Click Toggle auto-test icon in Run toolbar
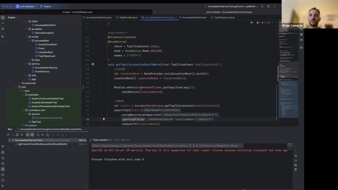338x190 pixels. (x=17, y=135)
